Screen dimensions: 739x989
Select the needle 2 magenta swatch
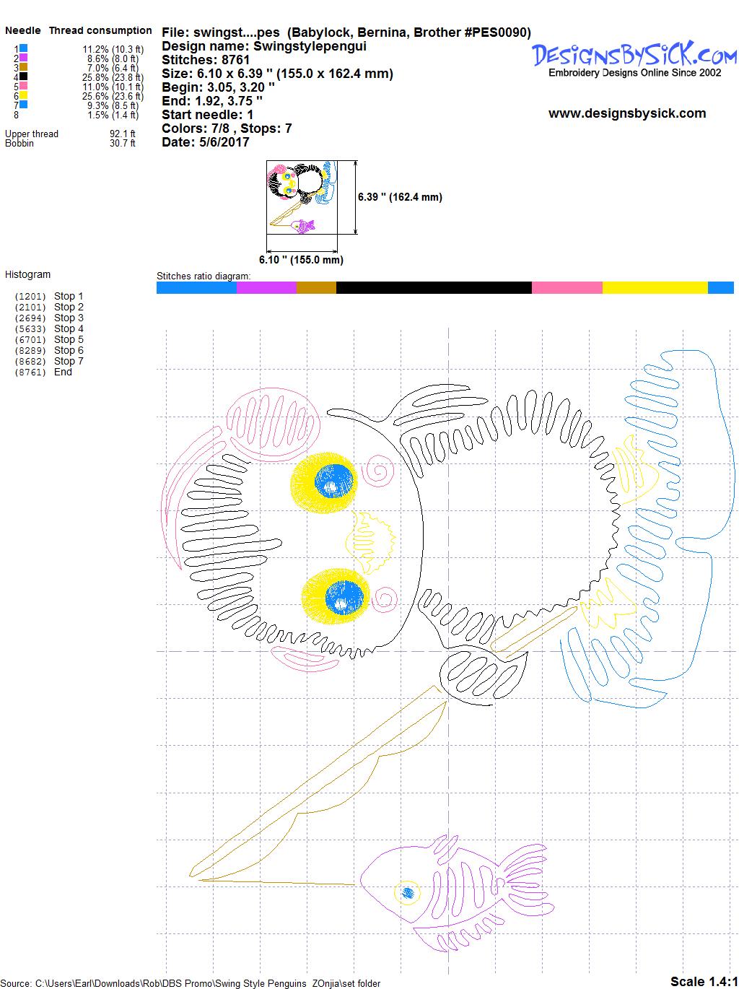(24, 58)
